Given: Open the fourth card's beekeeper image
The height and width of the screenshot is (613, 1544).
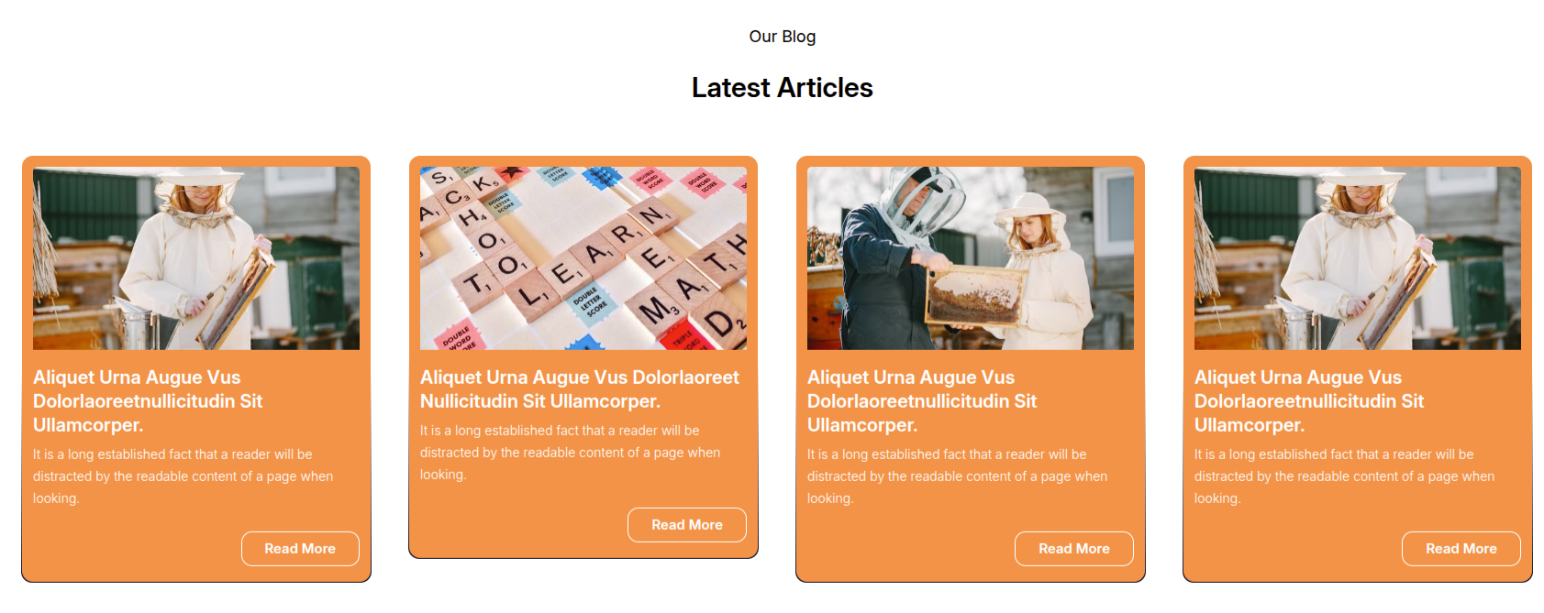Looking at the screenshot, I should pyautogui.click(x=1358, y=258).
